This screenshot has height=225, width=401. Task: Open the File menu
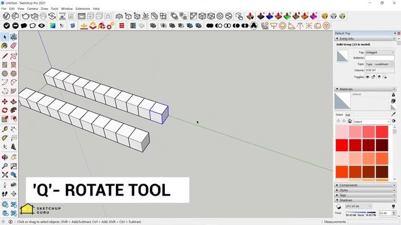click(4, 9)
